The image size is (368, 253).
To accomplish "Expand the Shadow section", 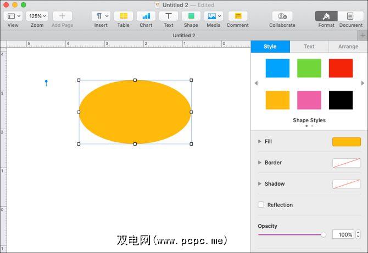I will click(x=260, y=184).
